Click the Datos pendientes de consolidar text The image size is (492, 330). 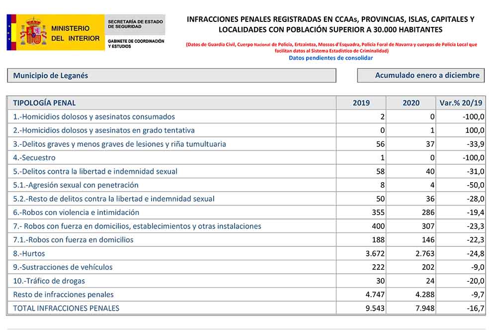click(x=330, y=58)
